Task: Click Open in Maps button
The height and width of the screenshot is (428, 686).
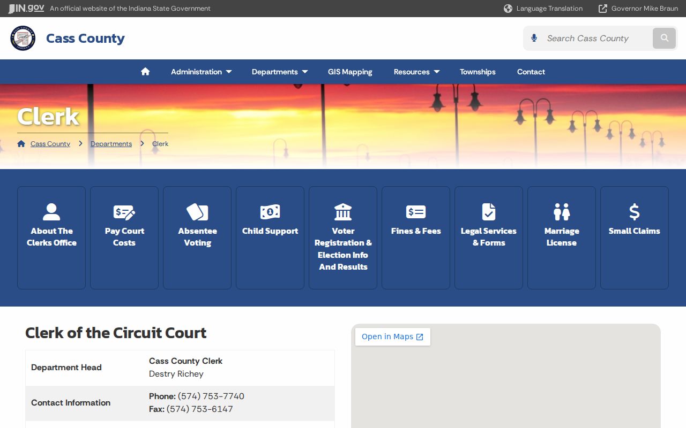Action: [x=393, y=337]
